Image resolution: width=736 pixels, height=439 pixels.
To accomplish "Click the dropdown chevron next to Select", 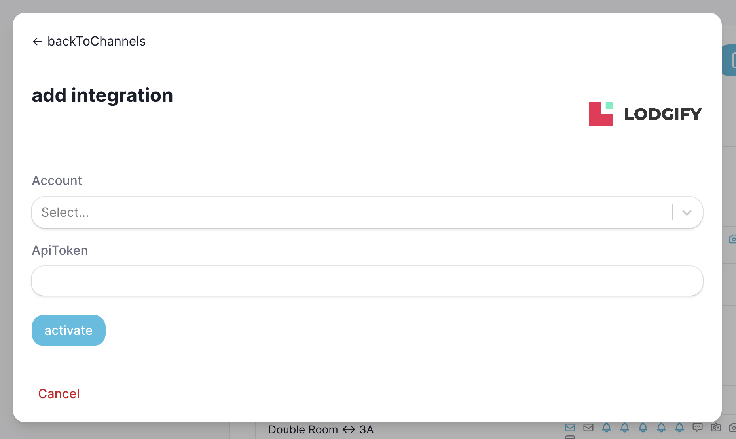I will tap(686, 212).
